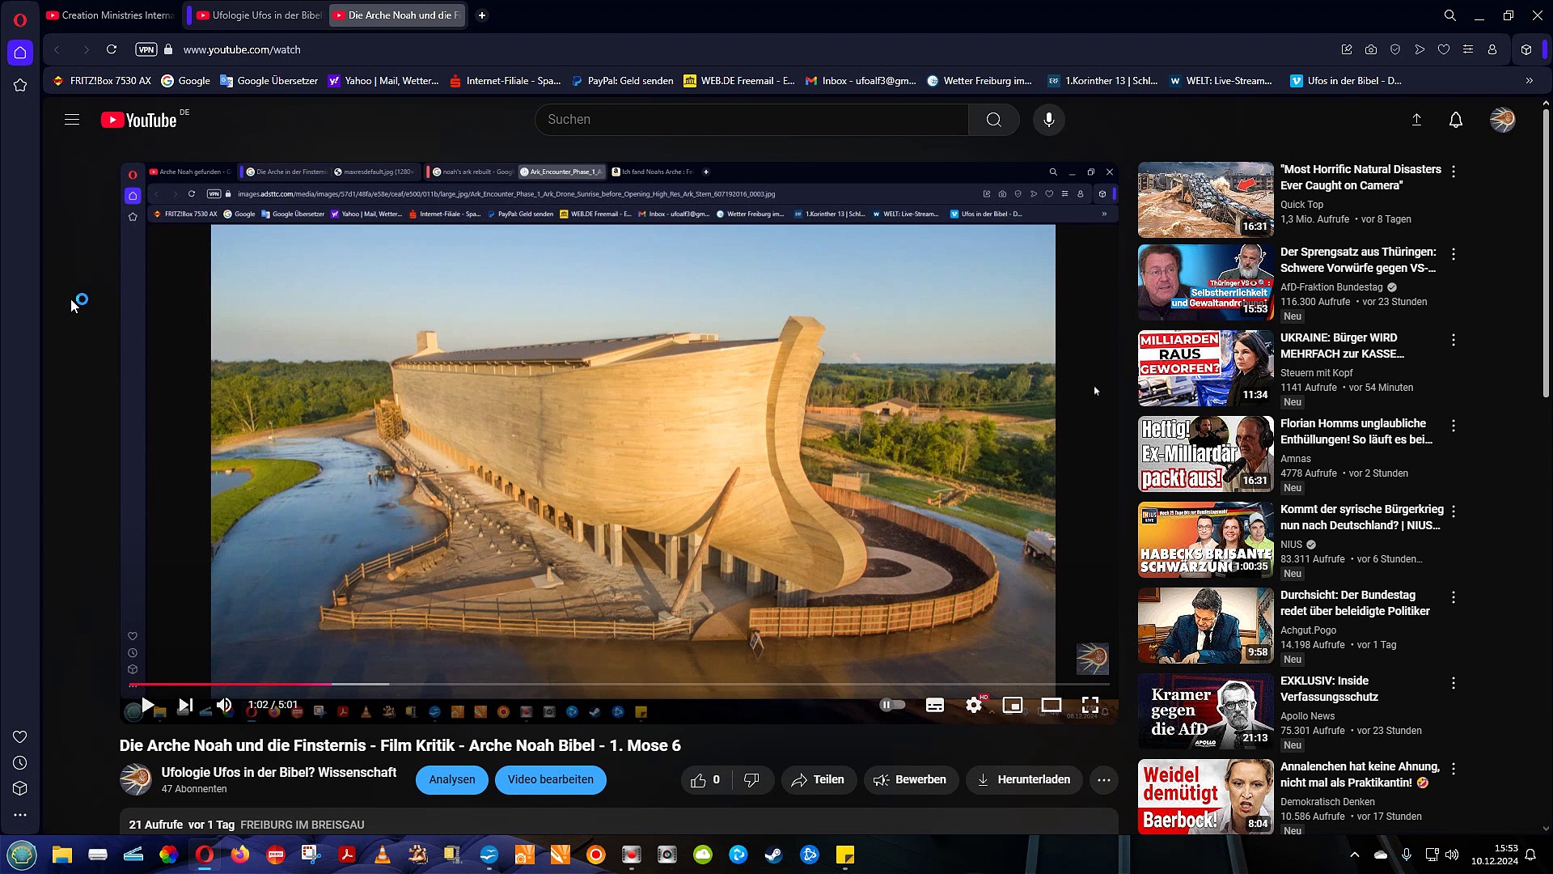Toggle the VPN badge in address bar
1553x874 pixels.
tap(146, 49)
